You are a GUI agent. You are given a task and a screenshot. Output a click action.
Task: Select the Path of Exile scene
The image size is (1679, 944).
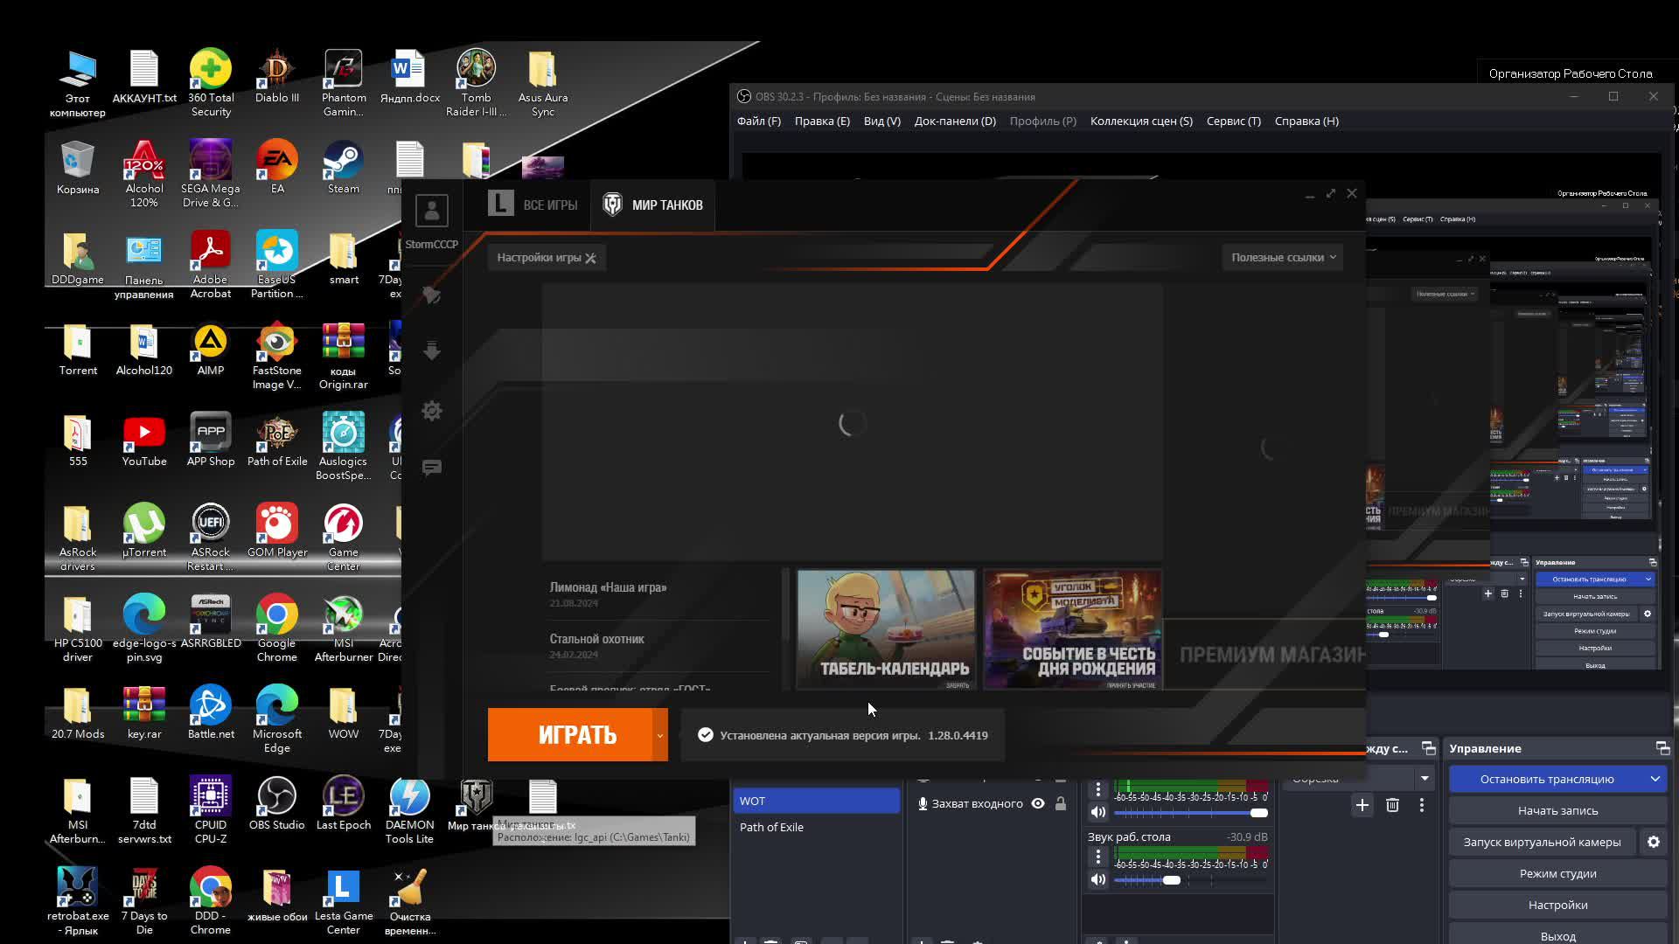(x=771, y=827)
